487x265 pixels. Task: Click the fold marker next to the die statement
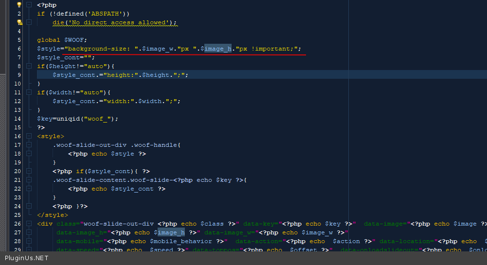coord(29,22)
